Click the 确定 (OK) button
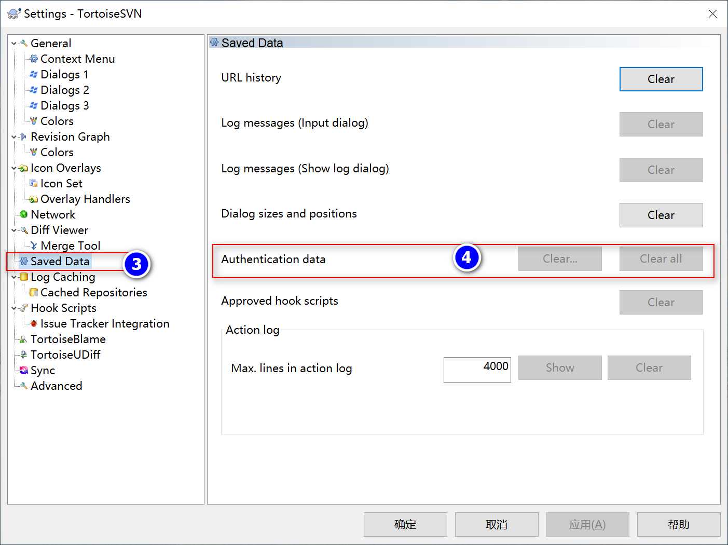The width and height of the screenshot is (728, 545). [405, 524]
